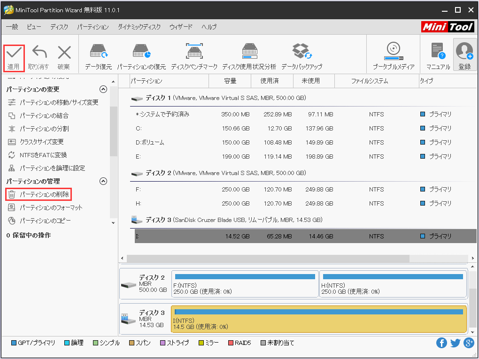Click the F:(NTFS) block in disk map
Screen dimensions: 479x359
coord(245,284)
